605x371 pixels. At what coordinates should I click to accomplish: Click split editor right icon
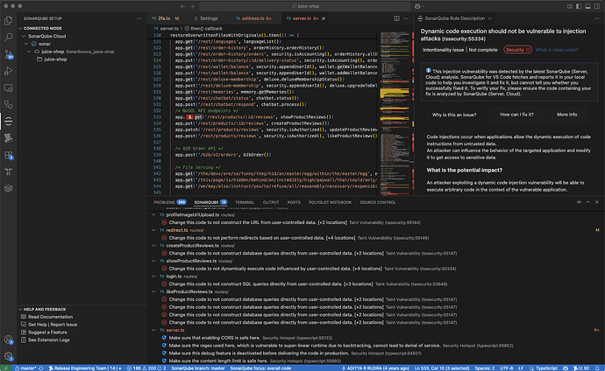click(396, 18)
